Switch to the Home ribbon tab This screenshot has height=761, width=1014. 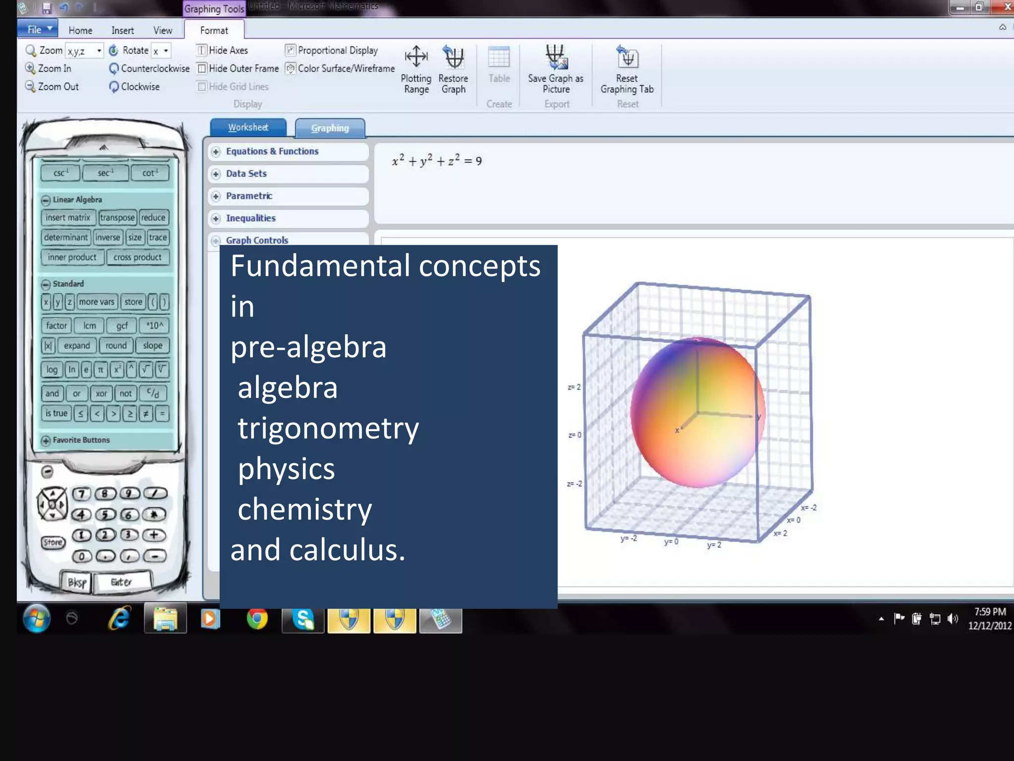click(80, 30)
